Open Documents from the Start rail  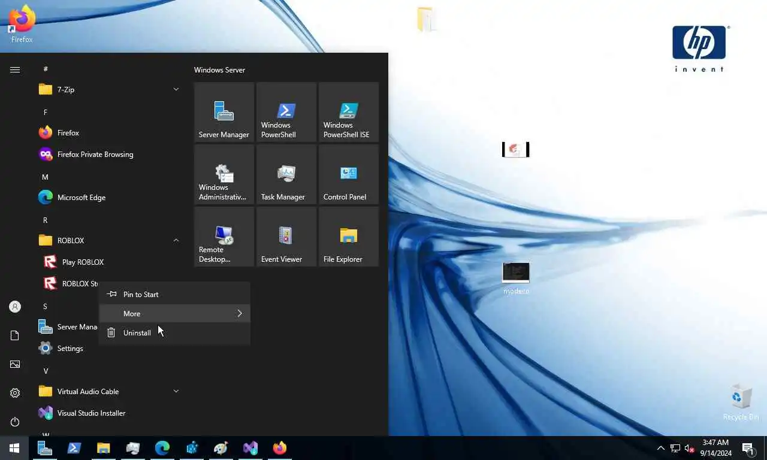(15, 335)
